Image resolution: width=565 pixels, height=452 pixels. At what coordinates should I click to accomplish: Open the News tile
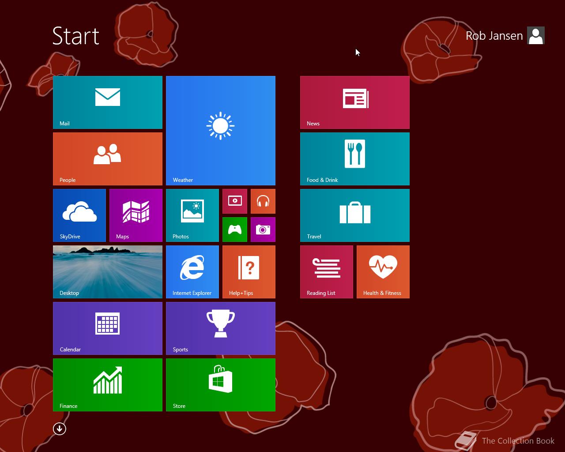[x=355, y=102]
